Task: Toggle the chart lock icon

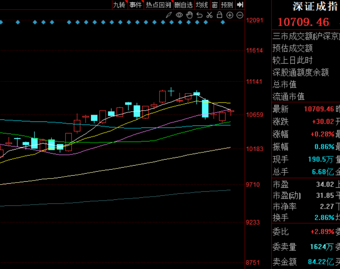Action: click(219, 15)
